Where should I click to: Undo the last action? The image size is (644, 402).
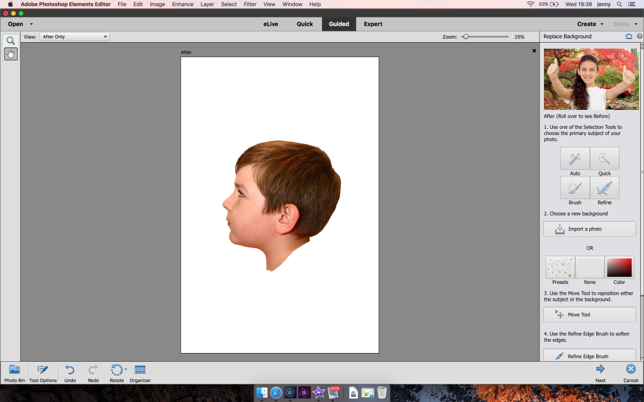pos(70,373)
